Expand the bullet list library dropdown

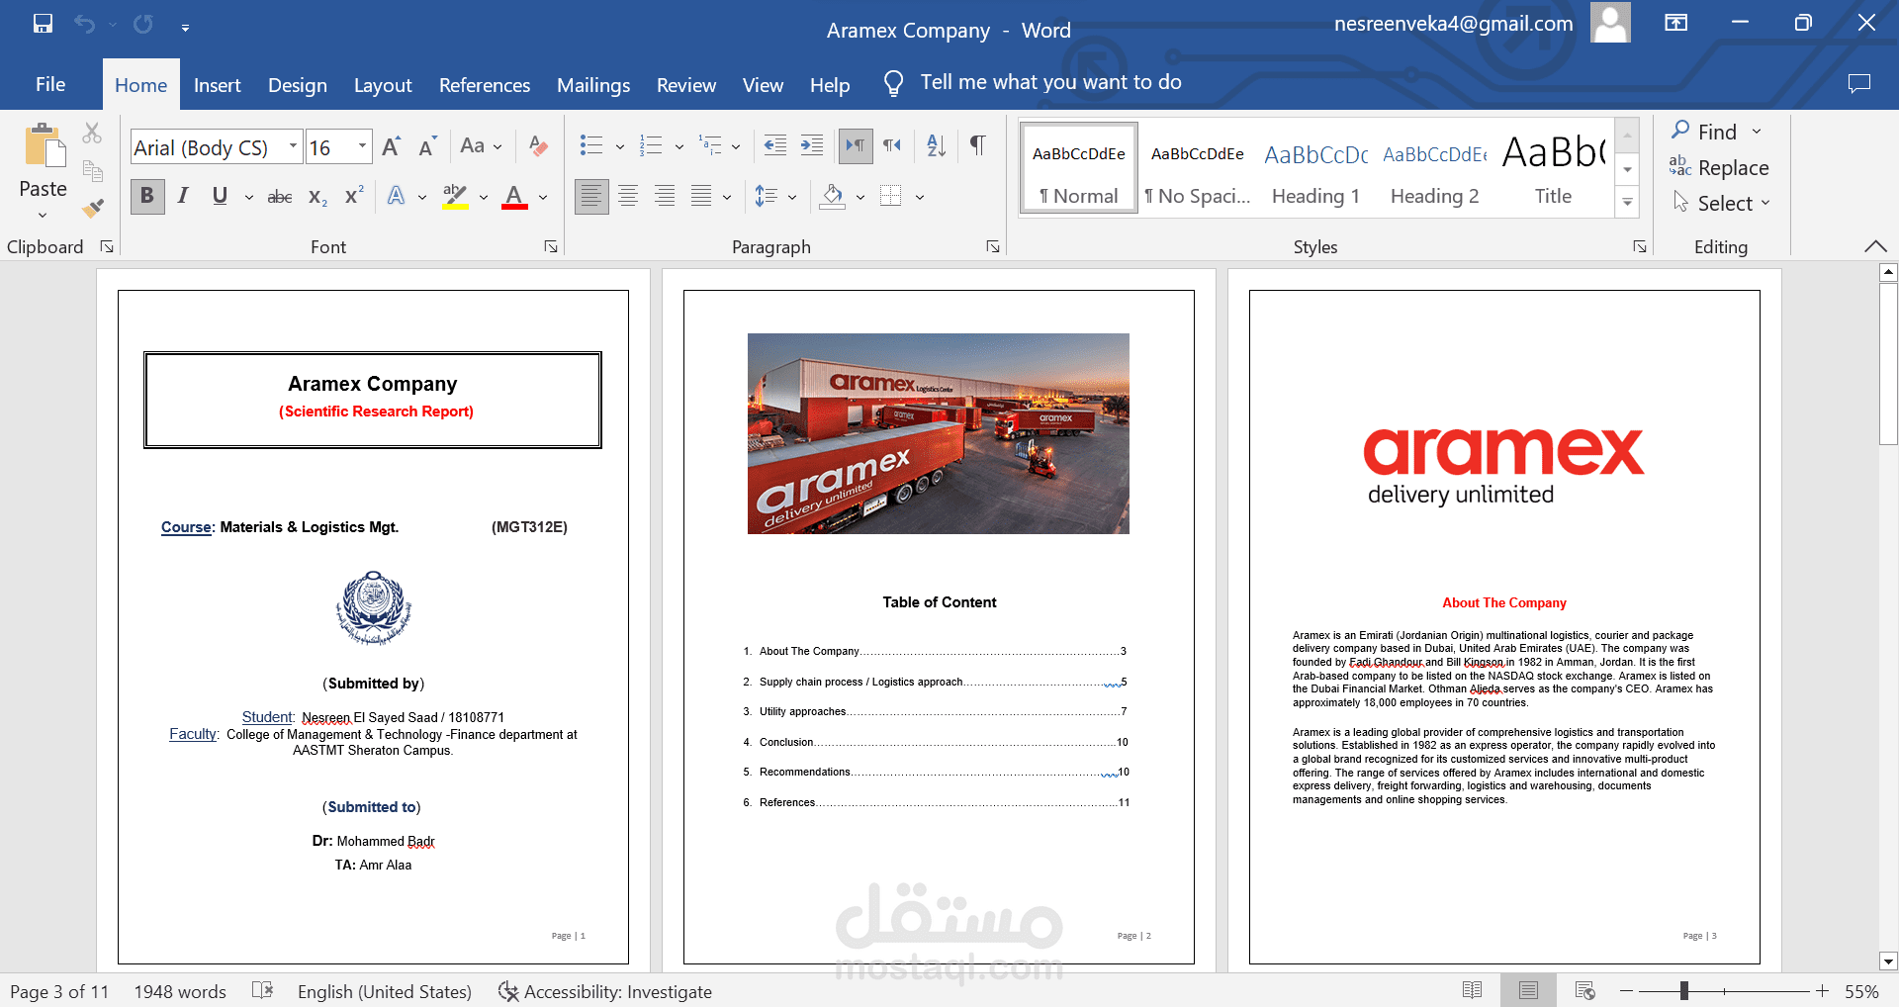click(x=620, y=146)
